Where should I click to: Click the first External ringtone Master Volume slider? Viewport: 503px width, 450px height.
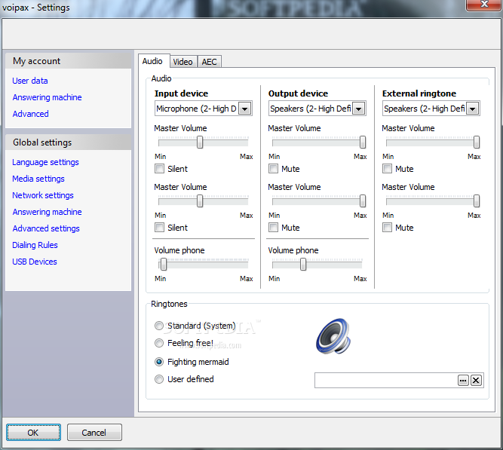(431, 142)
